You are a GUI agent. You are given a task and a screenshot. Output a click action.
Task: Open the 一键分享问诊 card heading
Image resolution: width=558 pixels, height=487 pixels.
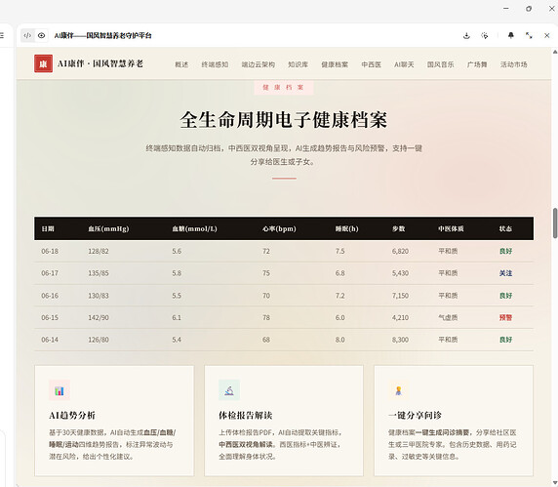point(415,415)
